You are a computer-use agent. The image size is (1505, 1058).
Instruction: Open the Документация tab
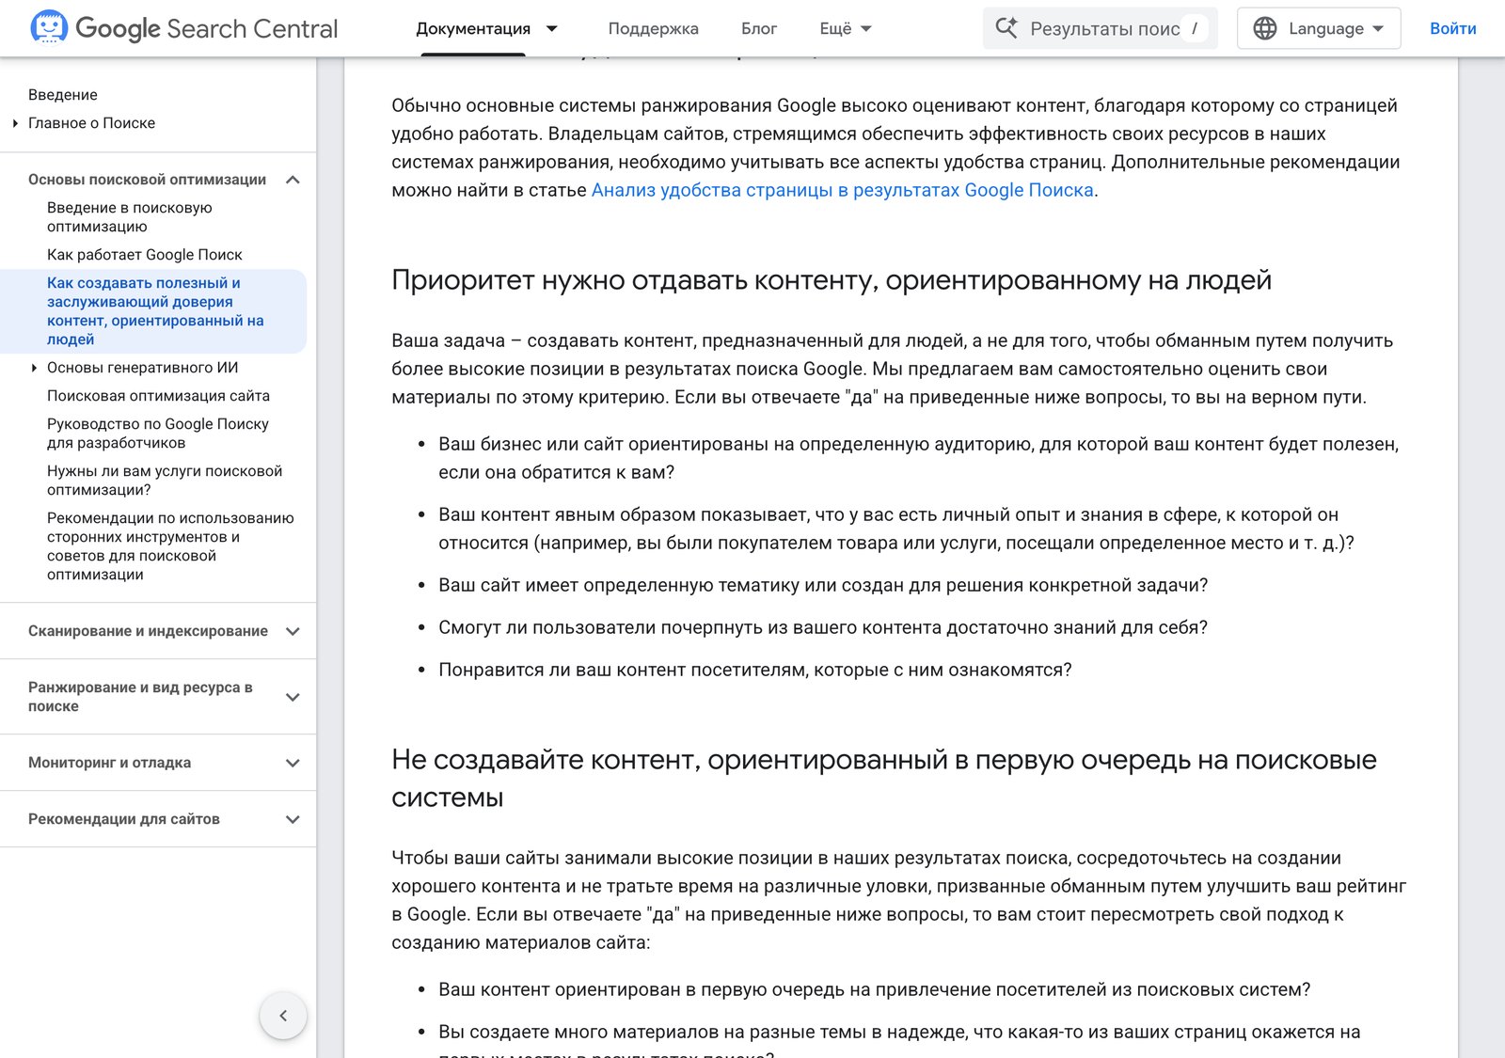(473, 28)
